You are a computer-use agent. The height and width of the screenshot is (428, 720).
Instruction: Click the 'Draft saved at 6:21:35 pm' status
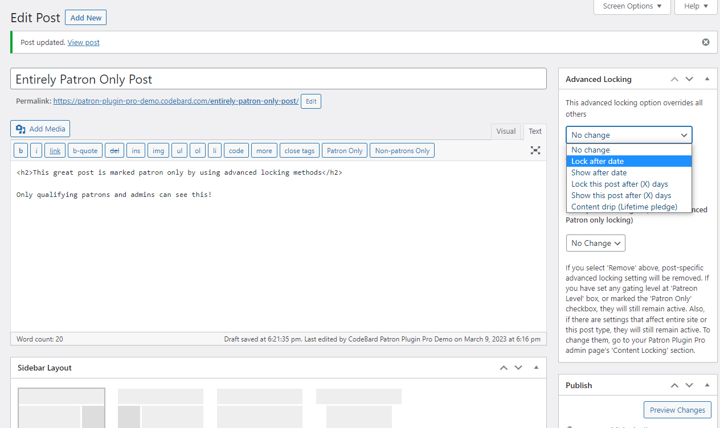click(262, 339)
